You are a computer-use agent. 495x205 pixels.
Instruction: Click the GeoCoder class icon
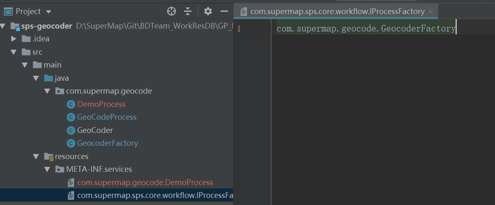pyautogui.click(x=71, y=130)
